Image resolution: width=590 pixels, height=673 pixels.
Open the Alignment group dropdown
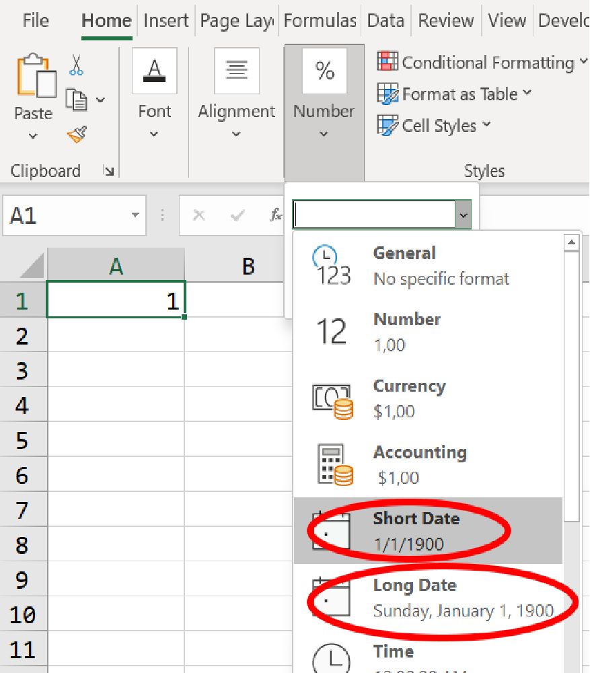click(236, 134)
